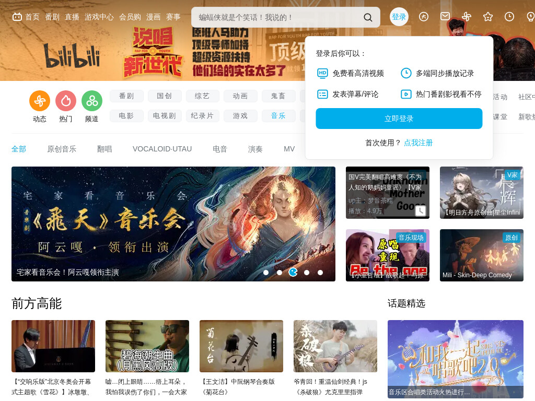Click watch-later icon on 鹅妈妈童谣 thumbnail
Image resolution: width=535 pixels, height=401 pixels.
point(421,211)
